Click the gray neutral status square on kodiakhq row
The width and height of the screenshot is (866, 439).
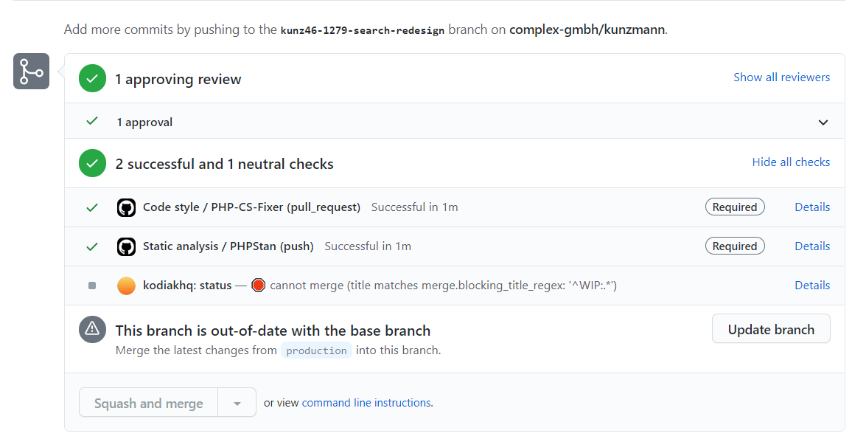tap(91, 285)
